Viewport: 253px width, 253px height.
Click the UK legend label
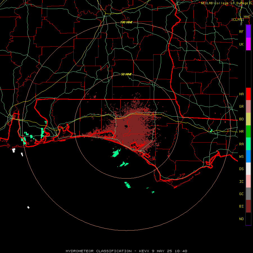pyautogui.click(x=241, y=44)
